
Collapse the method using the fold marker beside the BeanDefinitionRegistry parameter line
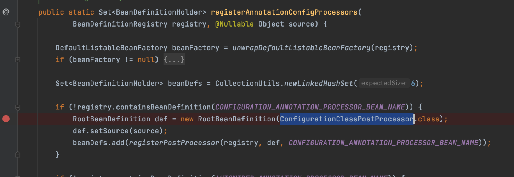pos(18,24)
